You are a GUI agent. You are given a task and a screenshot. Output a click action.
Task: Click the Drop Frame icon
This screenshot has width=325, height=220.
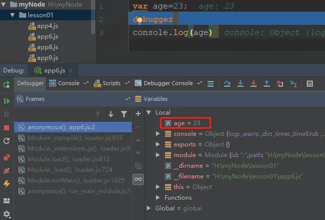click(280, 84)
